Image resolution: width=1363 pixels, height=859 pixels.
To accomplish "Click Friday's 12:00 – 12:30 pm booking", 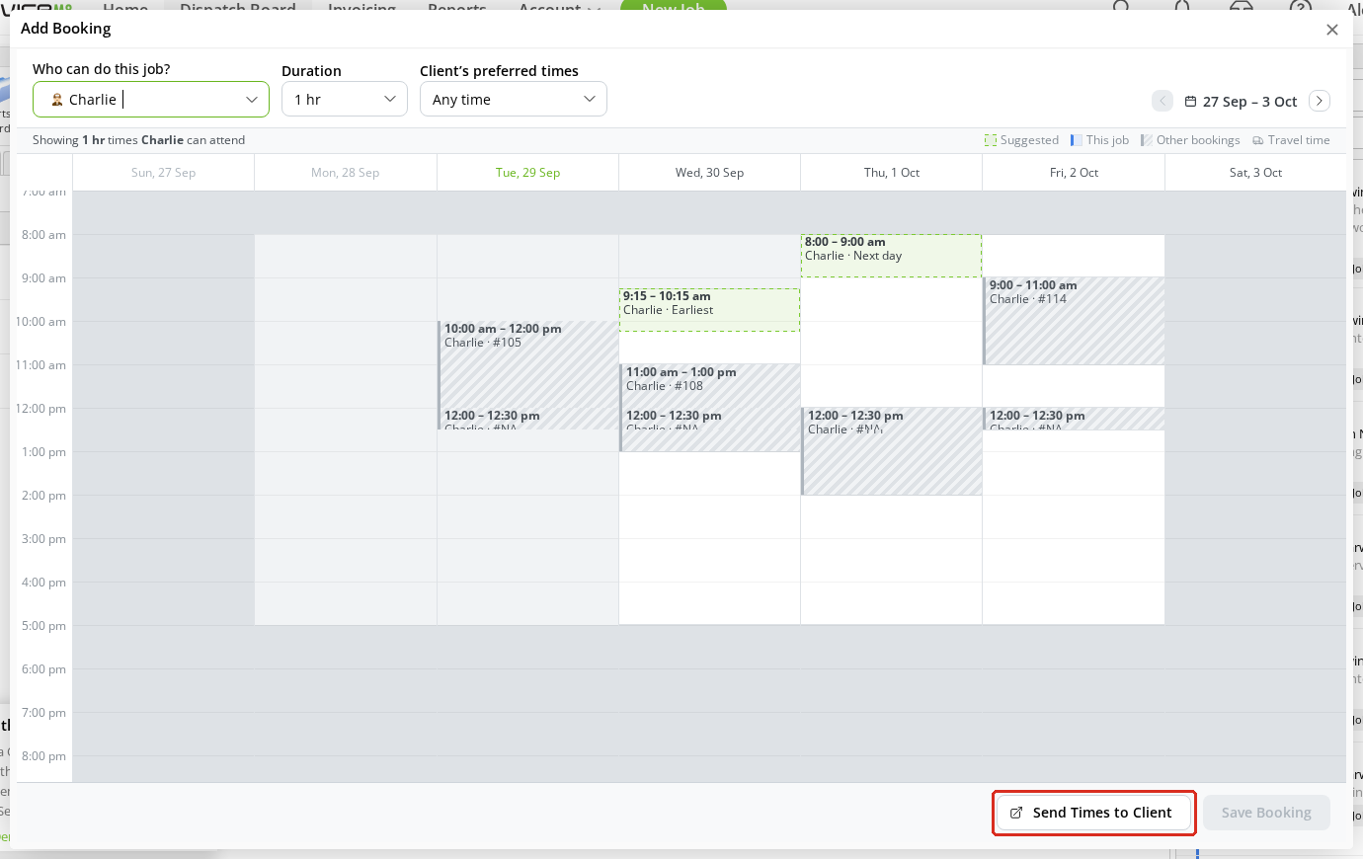I will pos(1074,419).
